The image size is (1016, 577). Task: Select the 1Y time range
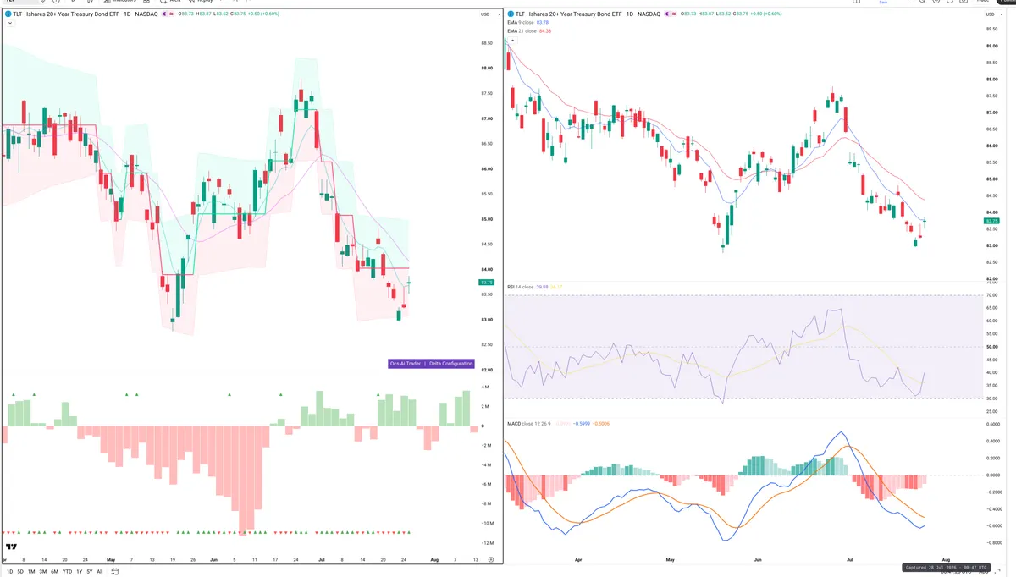click(80, 572)
